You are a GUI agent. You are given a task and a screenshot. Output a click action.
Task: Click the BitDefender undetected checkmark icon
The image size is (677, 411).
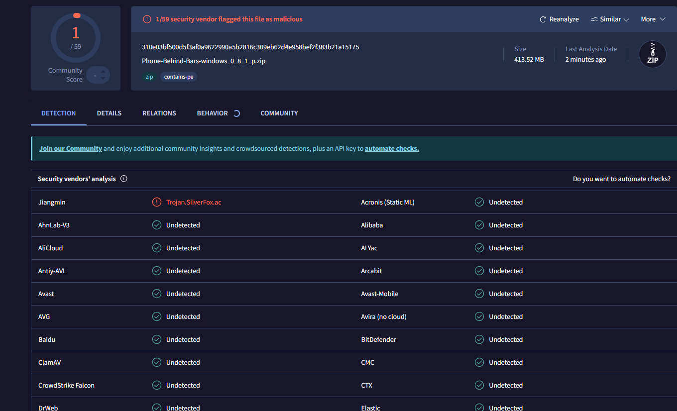[x=479, y=339]
